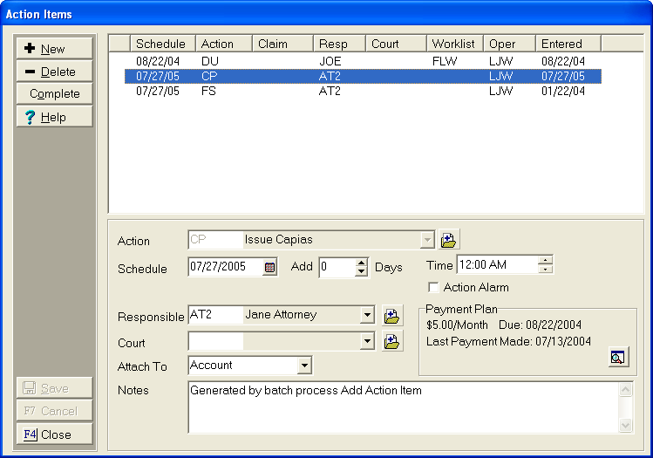The height and width of the screenshot is (458, 653).
Task: Open the Attach To dropdown
Action: tap(304, 366)
